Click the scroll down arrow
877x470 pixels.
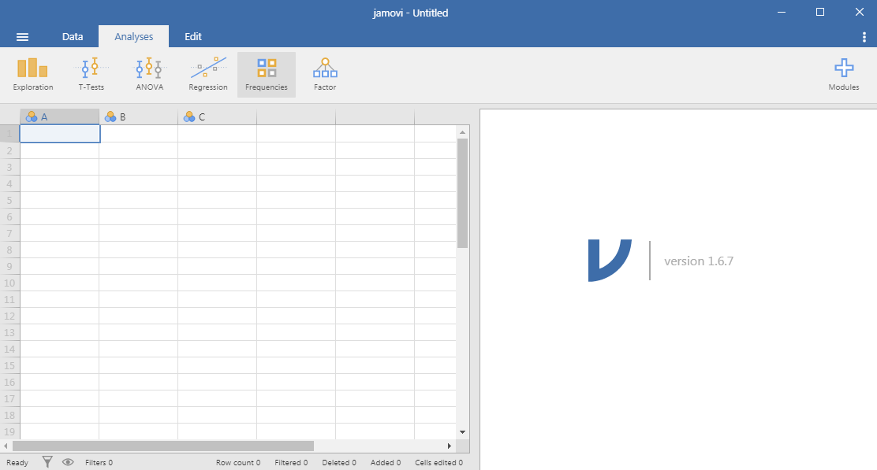462,432
